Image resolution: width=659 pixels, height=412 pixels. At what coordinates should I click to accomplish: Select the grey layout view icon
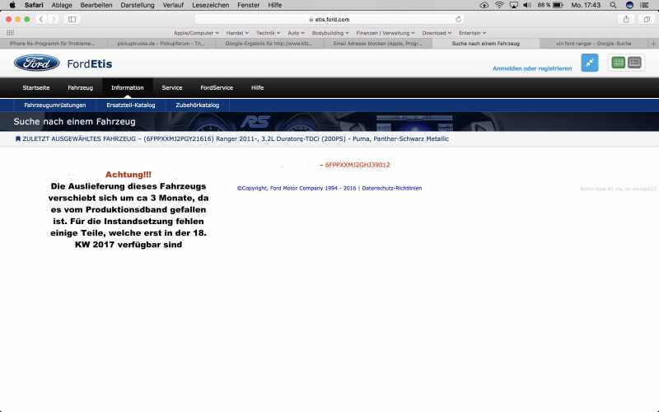(x=634, y=63)
